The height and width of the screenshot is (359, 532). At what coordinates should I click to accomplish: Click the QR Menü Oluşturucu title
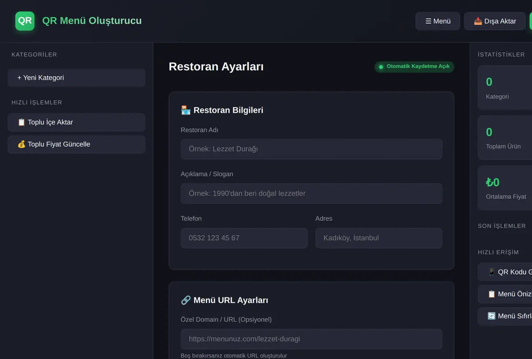92,21
